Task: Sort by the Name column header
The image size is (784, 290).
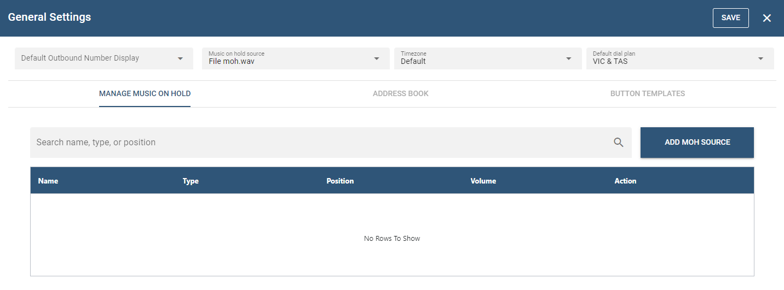Action: point(48,181)
